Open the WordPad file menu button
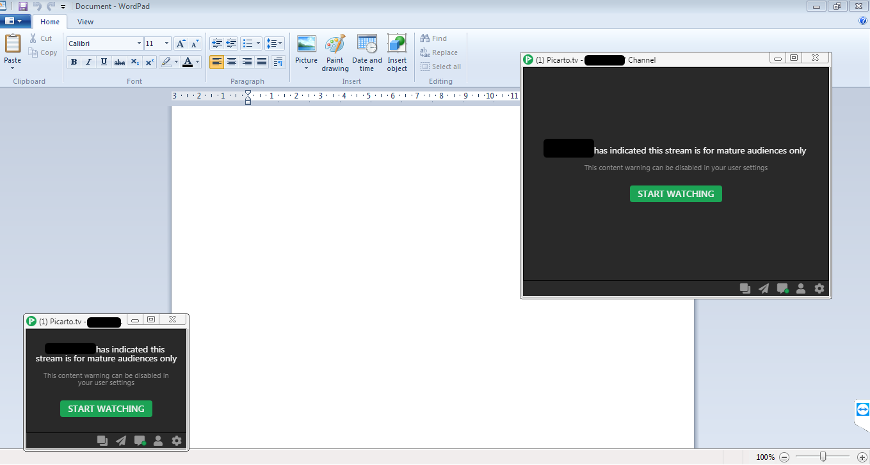The image size is (870, 465). [15, 21]
